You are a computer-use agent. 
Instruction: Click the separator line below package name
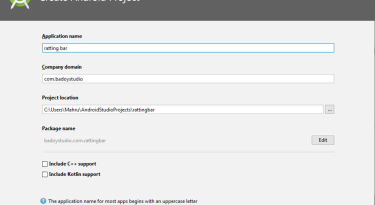[x=188, y=152]
